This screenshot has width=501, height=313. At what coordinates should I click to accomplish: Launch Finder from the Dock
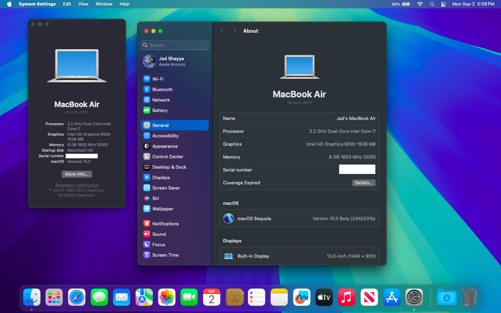[32, 297]
